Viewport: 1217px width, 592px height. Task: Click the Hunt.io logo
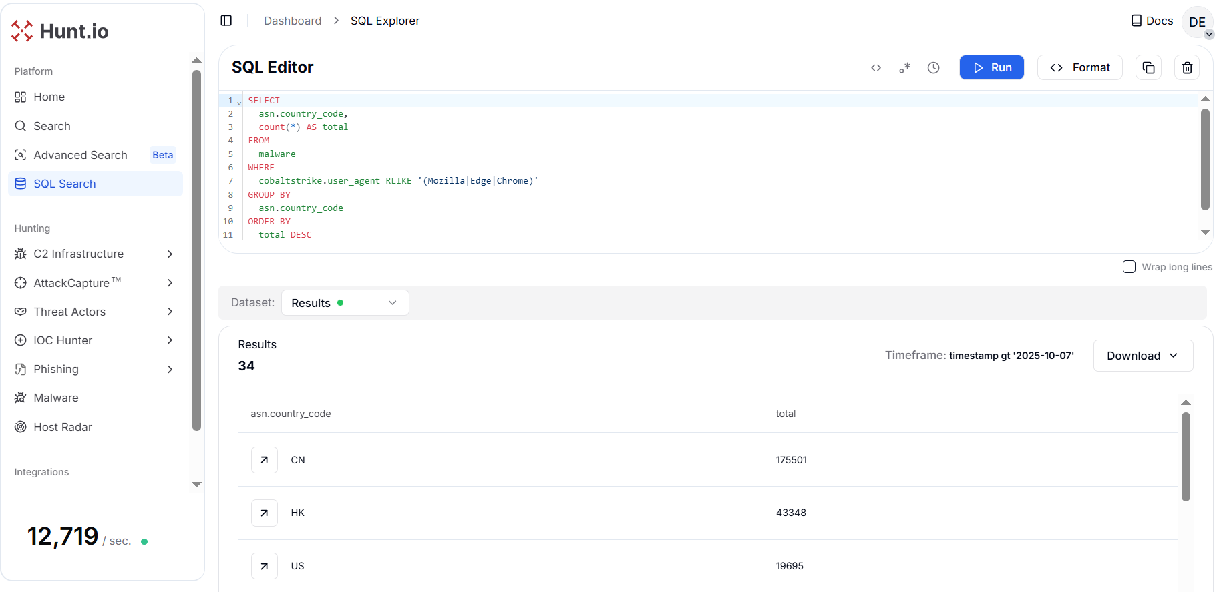[59, 31]
